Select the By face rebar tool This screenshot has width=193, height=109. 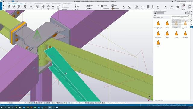(114, 5)
